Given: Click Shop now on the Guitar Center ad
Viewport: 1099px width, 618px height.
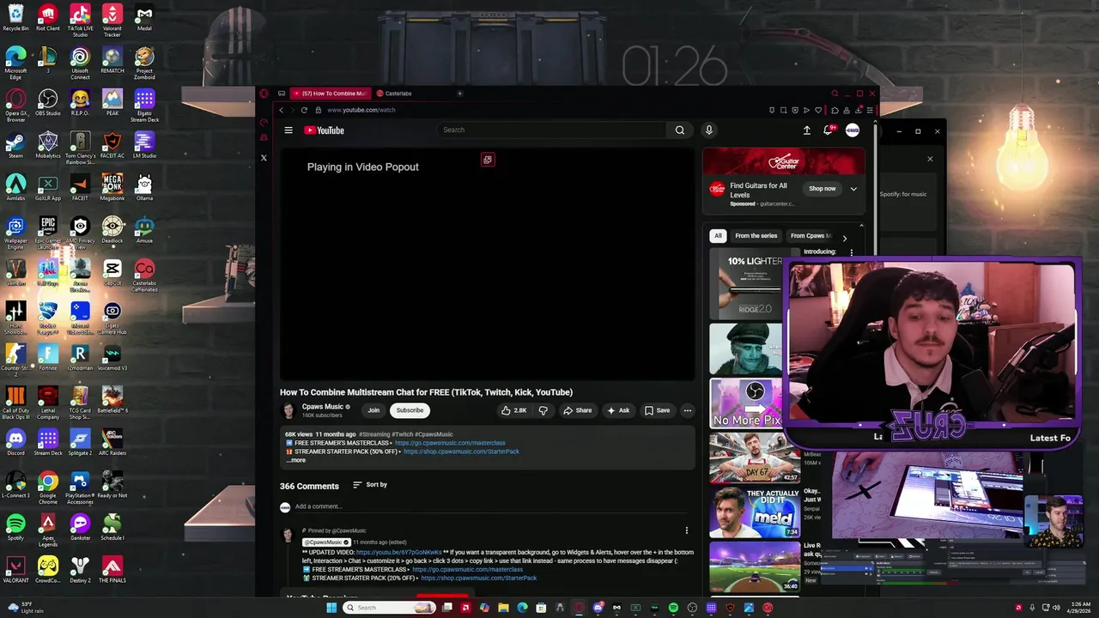Looking at the screenshot, I should [822, 189].
